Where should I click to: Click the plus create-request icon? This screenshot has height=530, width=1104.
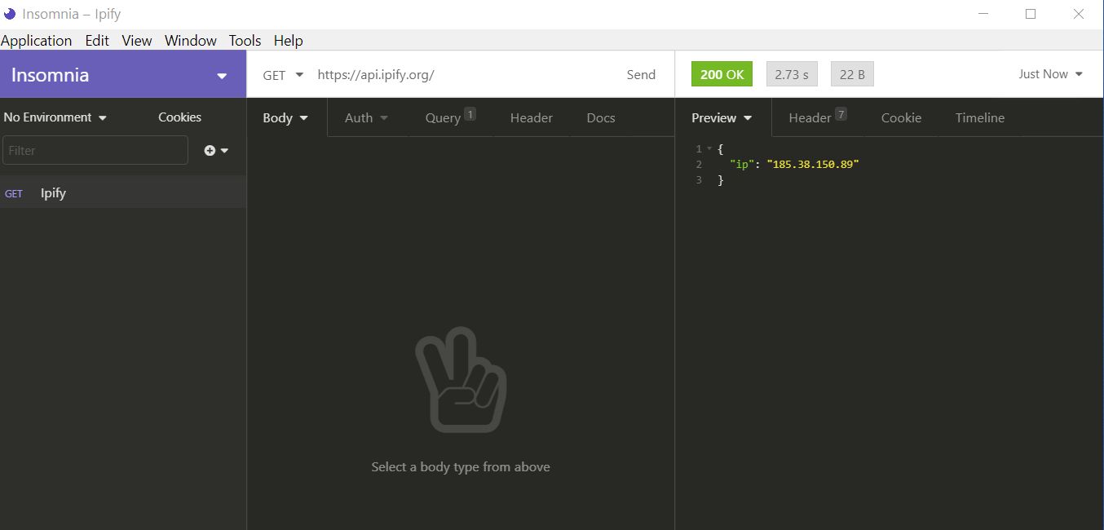click(x=210, y=151)
